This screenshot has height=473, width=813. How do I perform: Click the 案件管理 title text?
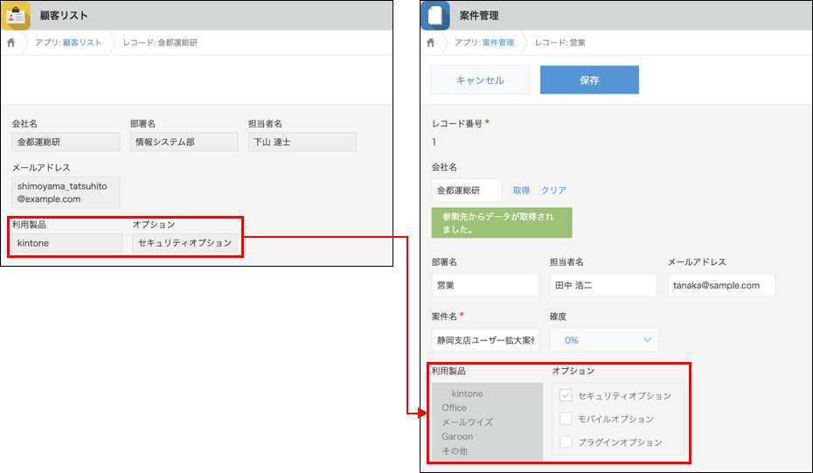[x=479, y=16]
